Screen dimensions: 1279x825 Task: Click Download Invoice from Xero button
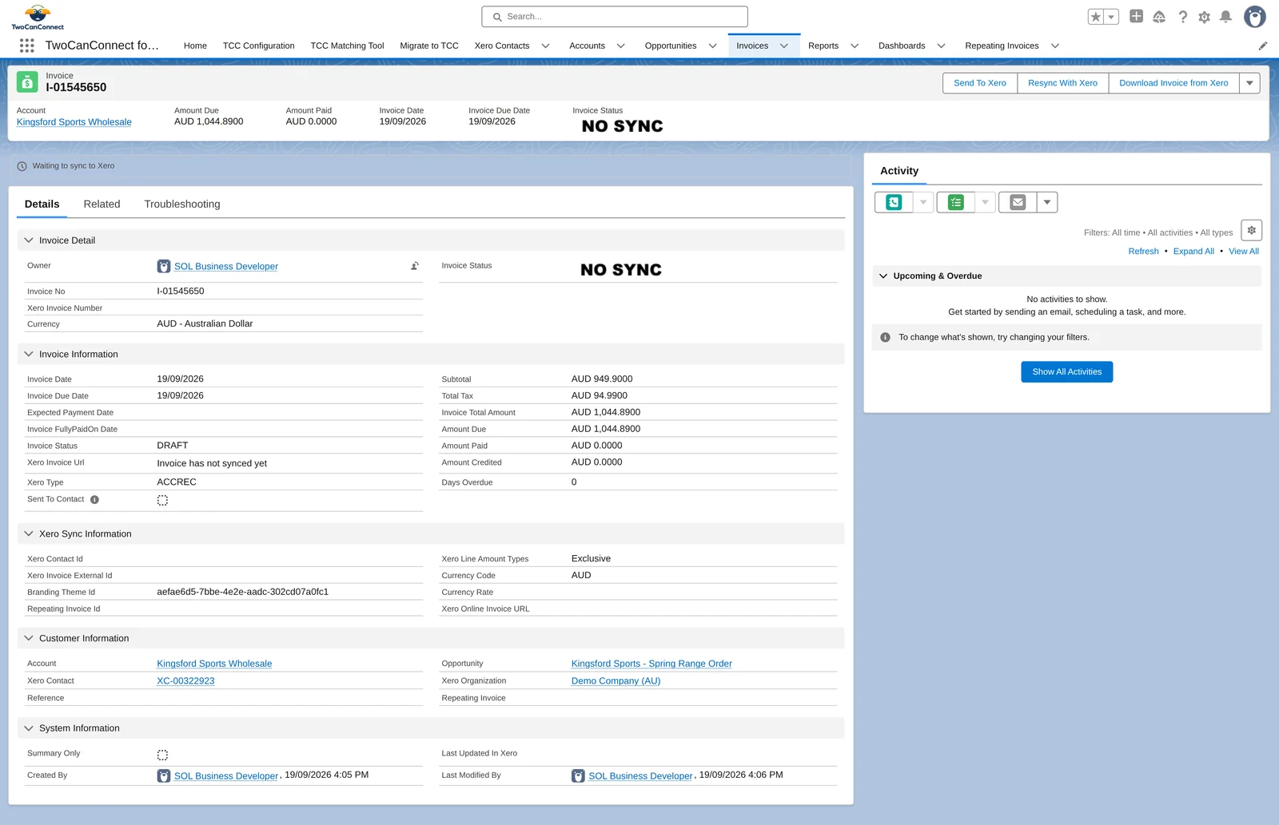(x=1173, y=83)
